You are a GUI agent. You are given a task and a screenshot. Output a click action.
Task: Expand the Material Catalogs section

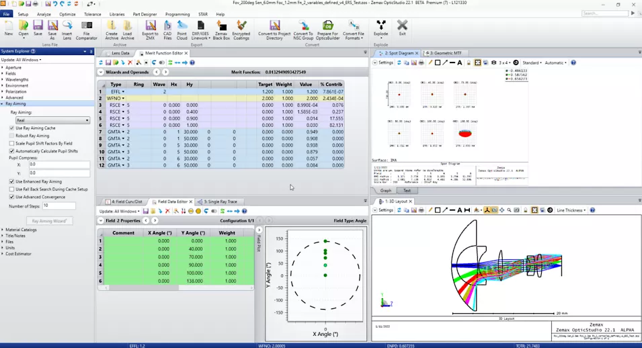(3, 230)
